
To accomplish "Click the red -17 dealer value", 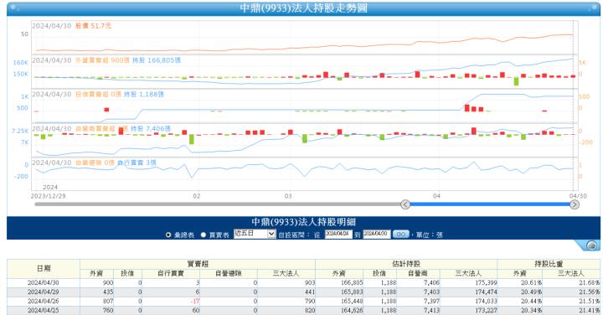I will click(x=195, y=301).
